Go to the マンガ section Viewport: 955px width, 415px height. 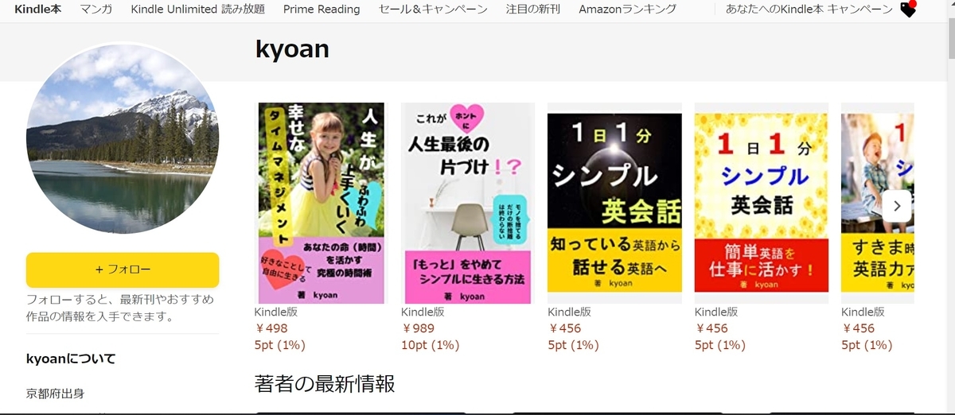click(96, 10)
